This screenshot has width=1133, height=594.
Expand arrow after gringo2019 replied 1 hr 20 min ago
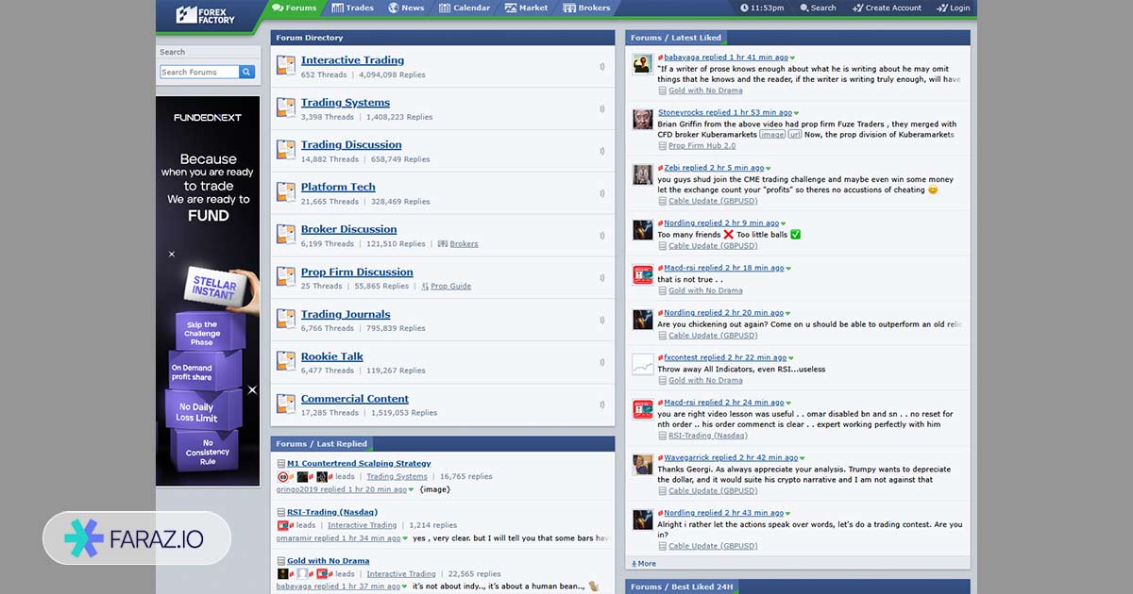[412, 490]
